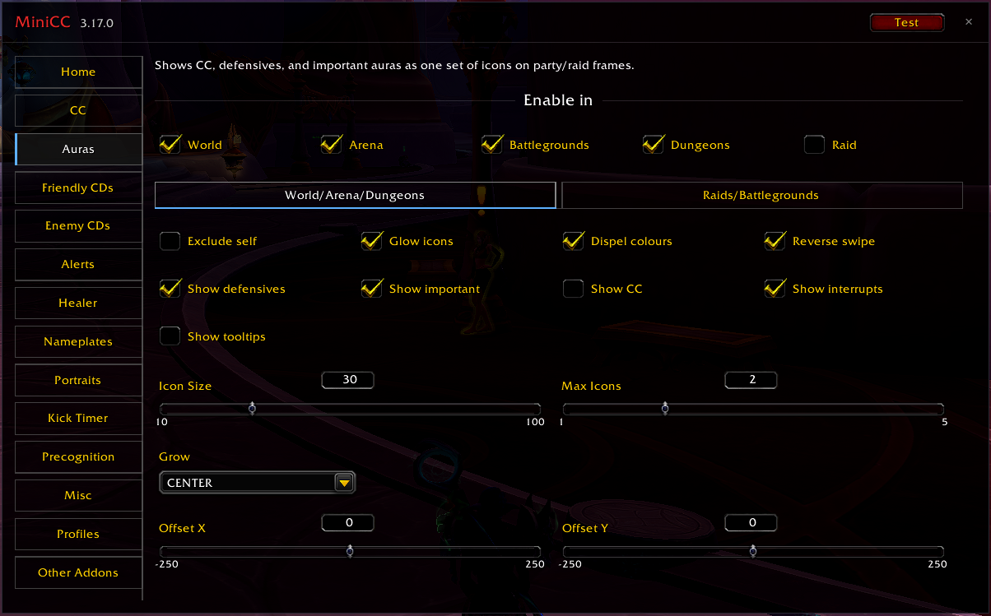
Task: Open the Friendly CDs section
Action: [78, 188]
